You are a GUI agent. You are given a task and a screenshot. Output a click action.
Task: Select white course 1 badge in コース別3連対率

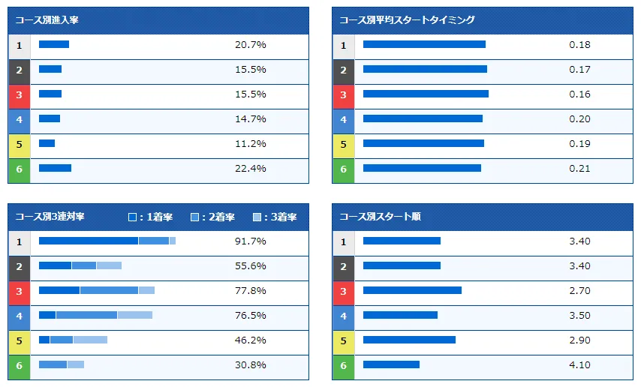pos(19,242)
